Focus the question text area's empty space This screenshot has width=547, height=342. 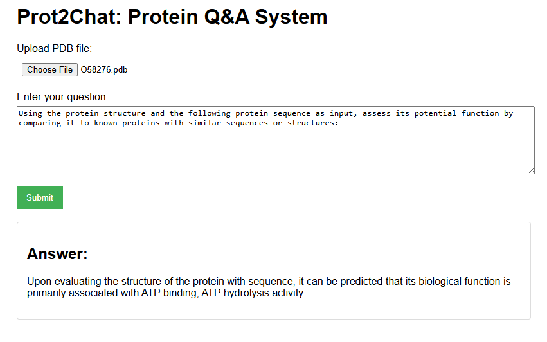coord(276,150)
